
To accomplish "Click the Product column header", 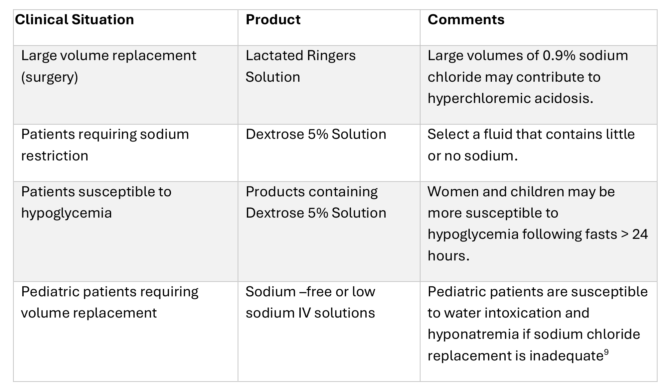I will pos(273,20).
